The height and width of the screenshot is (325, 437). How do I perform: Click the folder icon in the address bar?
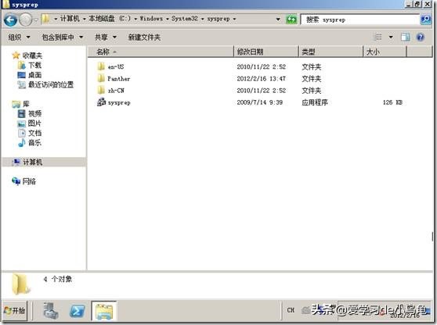(45, 19)
